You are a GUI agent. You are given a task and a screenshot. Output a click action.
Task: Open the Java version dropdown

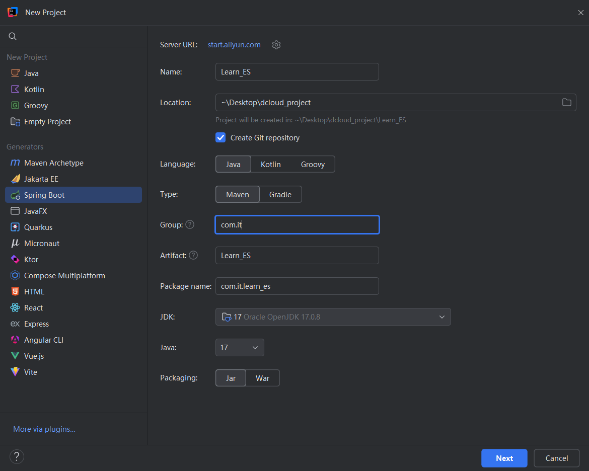pyautogui.click(x=240, y=347)
